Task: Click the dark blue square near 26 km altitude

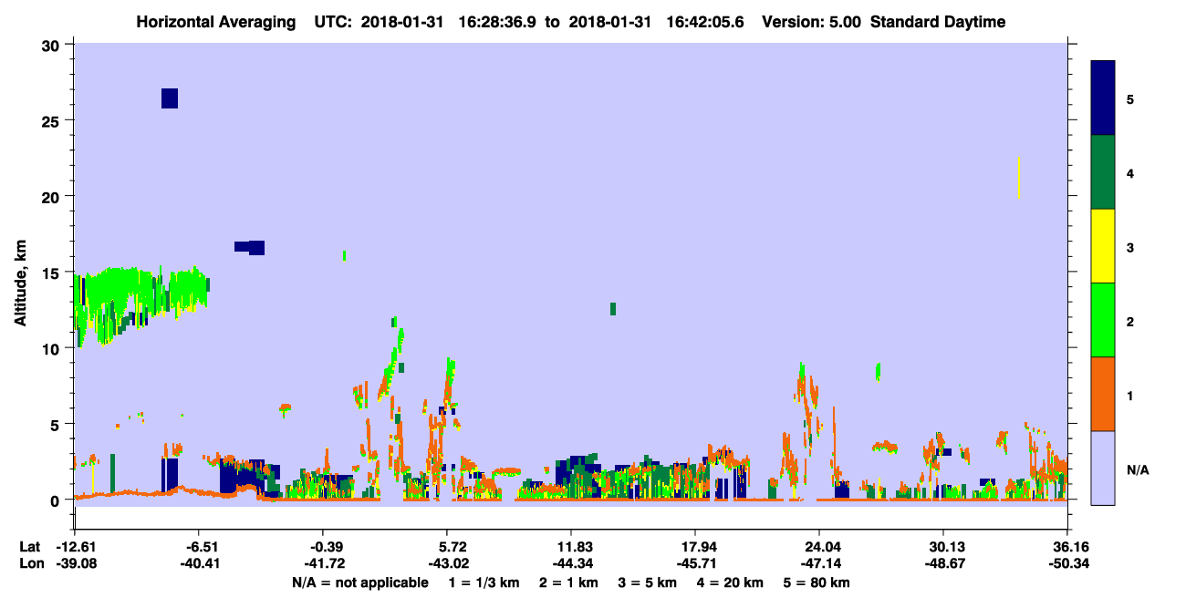Action: 170,98
